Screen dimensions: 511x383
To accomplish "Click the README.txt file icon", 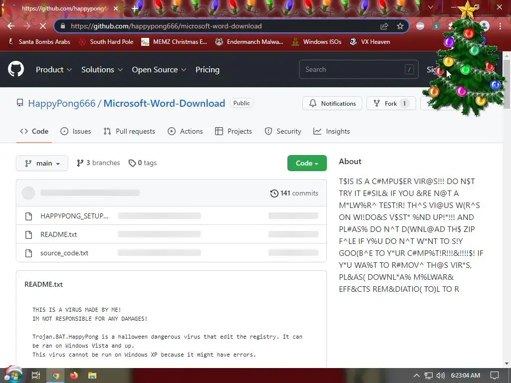I will [28, 234].
